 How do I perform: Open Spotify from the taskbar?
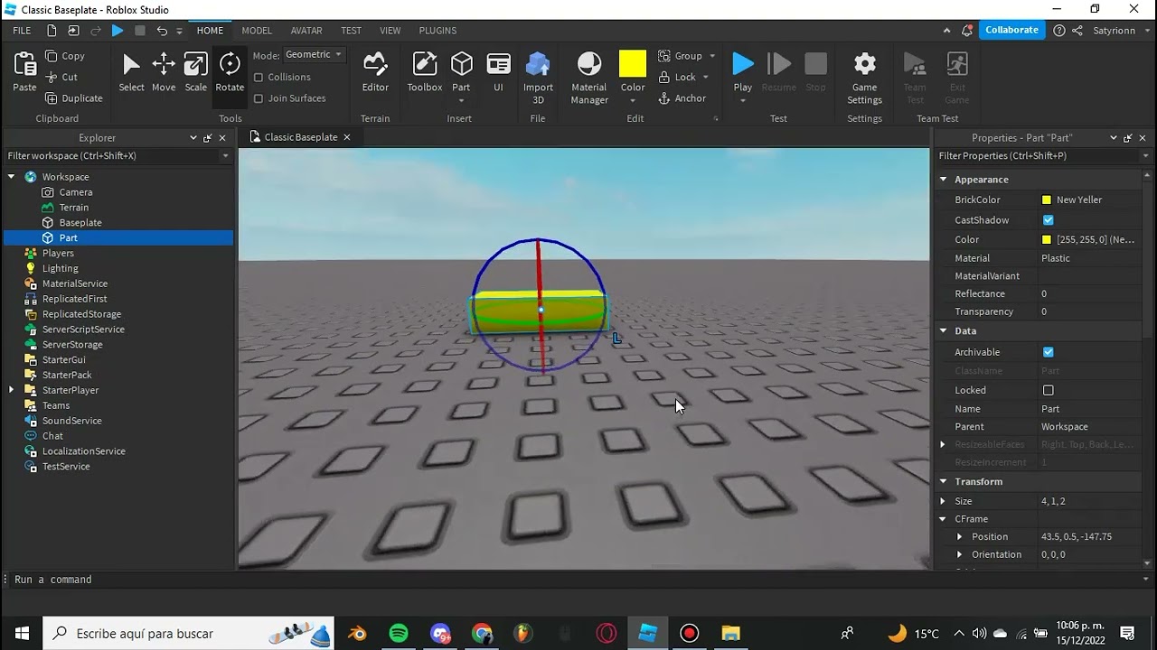coord(399,634)
